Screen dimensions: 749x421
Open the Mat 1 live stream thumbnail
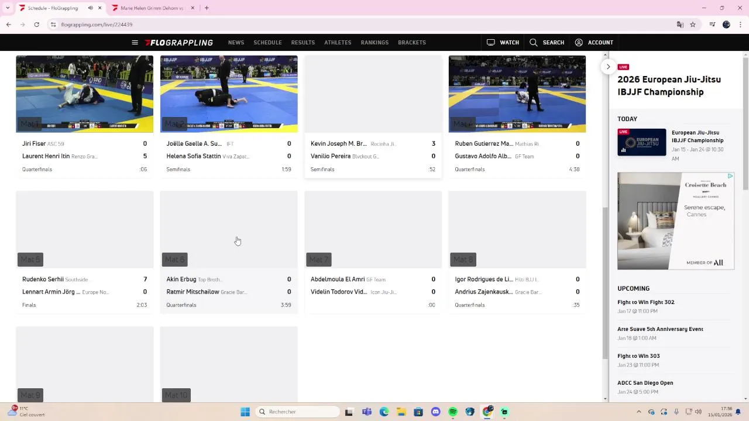coord(85,94)
